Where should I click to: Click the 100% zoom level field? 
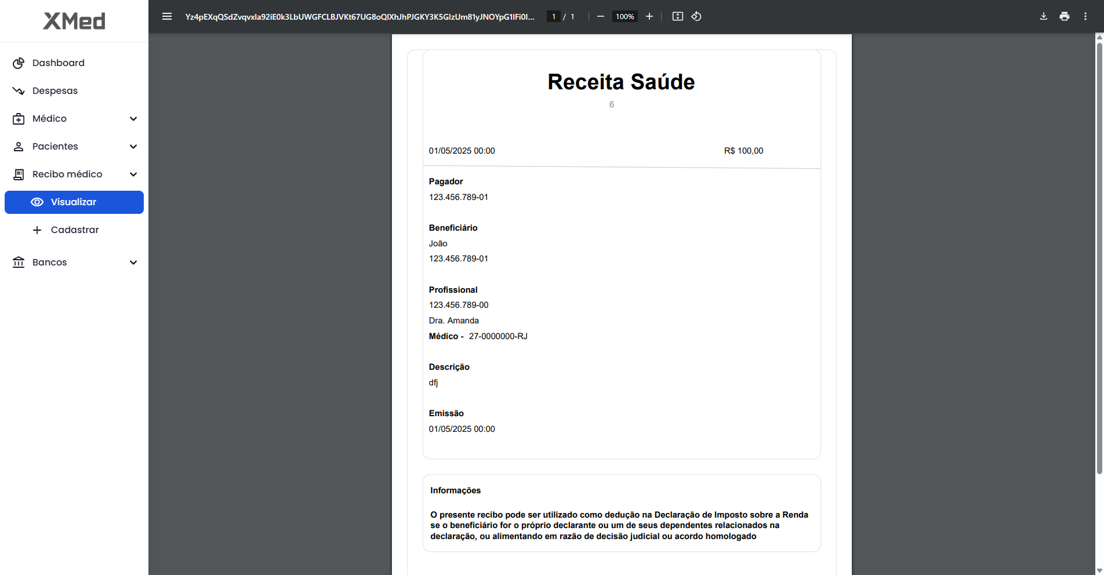pos(624,16)
